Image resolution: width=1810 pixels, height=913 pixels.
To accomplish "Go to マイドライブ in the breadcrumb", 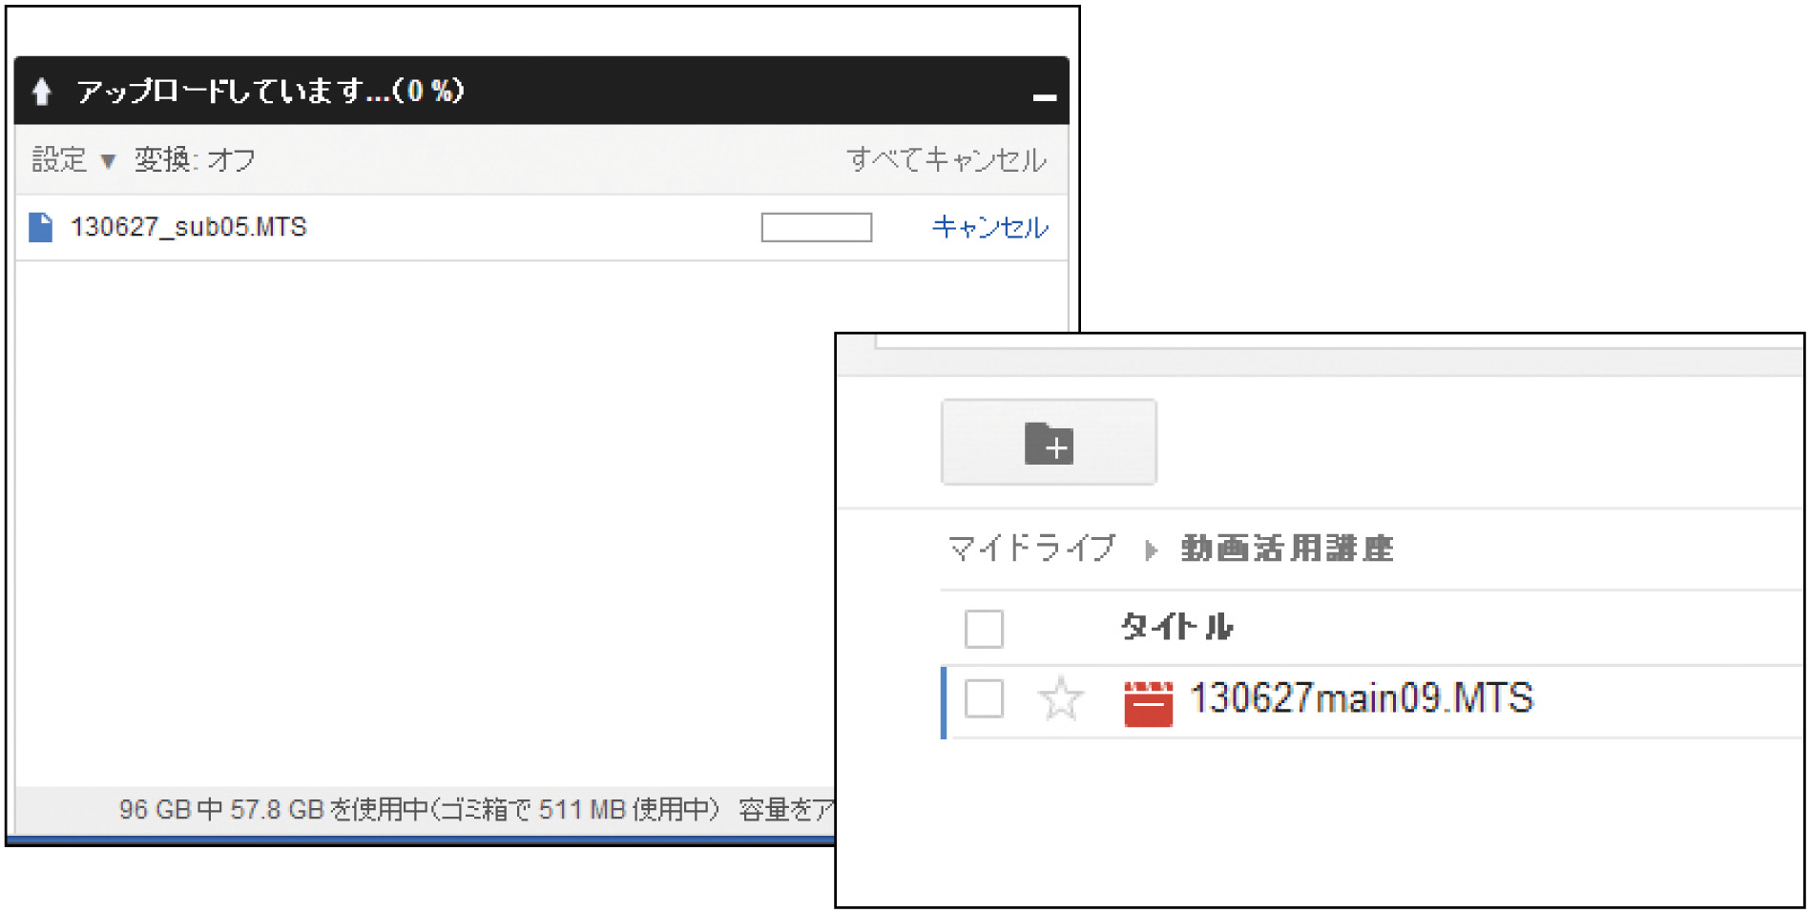I will [x=1030, y=549].
